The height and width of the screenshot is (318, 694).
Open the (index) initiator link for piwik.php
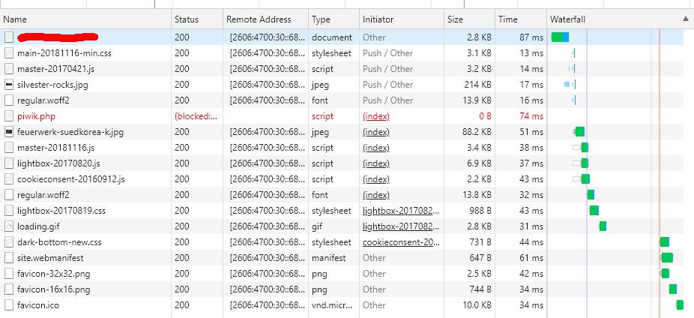[376, 116]
